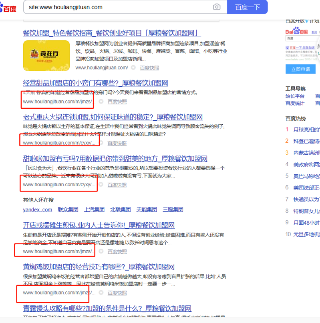
Task: Click the 立即申请 blue button
Action: (300, 69)
